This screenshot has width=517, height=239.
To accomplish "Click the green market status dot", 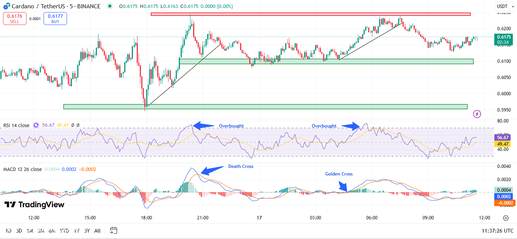I will point(110,6).
